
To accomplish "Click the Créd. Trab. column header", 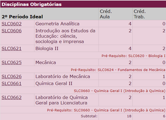I will pyautogui.click(x=140, y=14).
